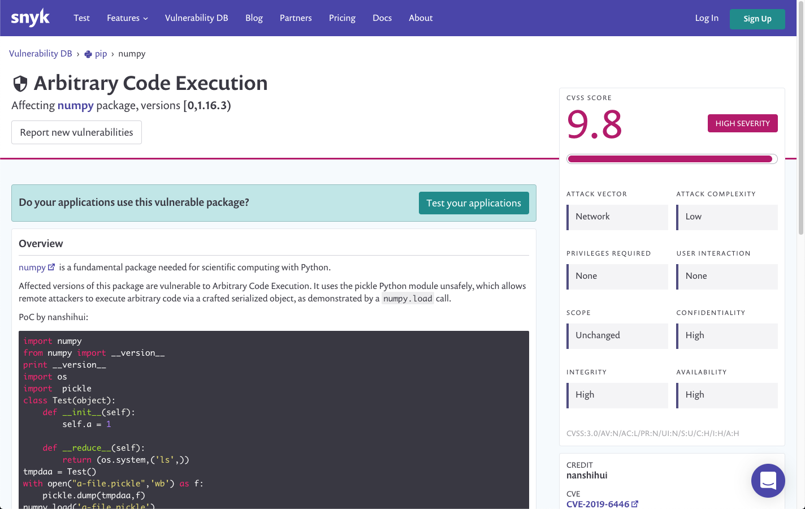
Task: Click the HIGH SEVERITY badge
Action: (x=742, y=123)
